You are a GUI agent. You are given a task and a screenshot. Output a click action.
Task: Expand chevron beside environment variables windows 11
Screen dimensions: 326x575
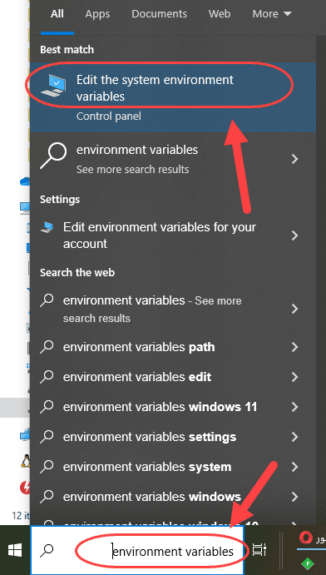click(x=294, y=407)
